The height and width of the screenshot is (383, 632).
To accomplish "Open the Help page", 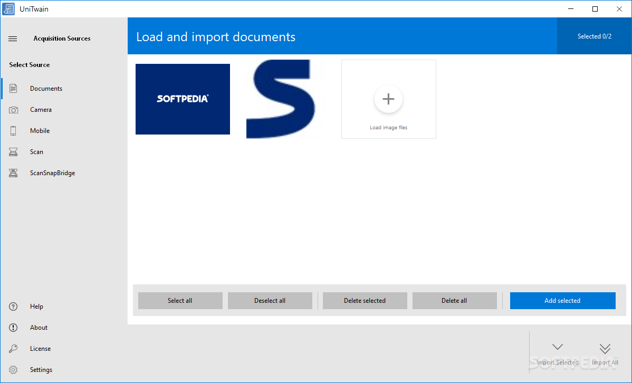I will coord(64,307).
